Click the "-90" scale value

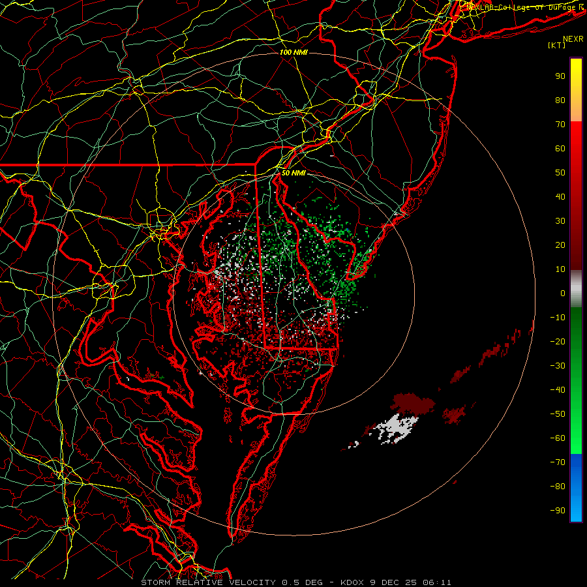tap(558, 511)
